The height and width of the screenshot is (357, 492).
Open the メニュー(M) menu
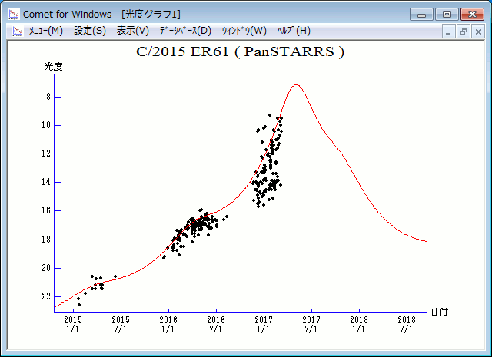click(x=46, y=31)
